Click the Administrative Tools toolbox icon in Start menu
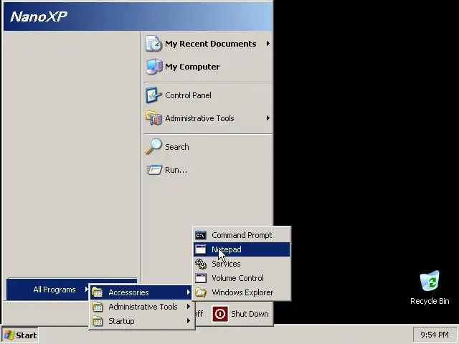The width and height of the screenshot is (459, 344). click(x=153, y=118)
